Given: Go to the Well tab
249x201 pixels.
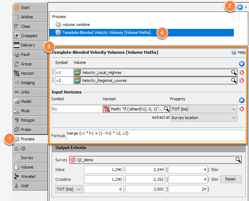Looking at the screenshot, I should [31, 186].
